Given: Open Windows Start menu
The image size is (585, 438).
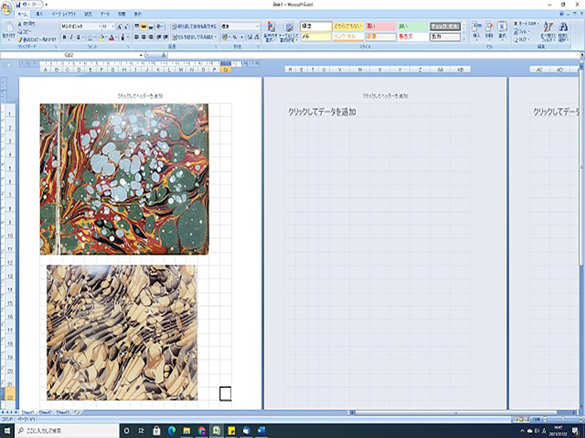Looking at the screenshot, I should [8, 431].
